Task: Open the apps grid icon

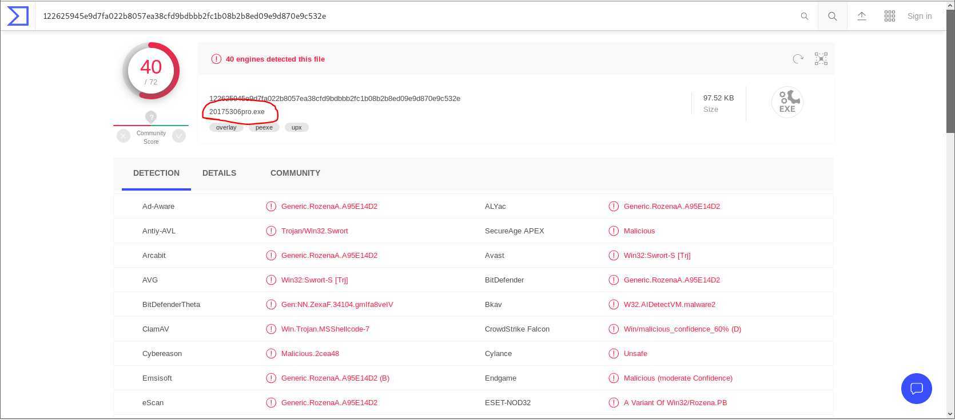Action: pos(890,17)
